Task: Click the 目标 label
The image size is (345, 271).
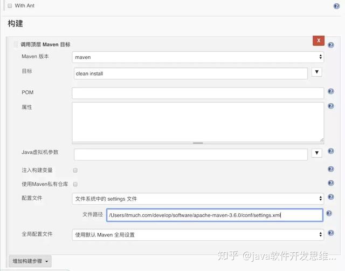Action: [27, 71]
